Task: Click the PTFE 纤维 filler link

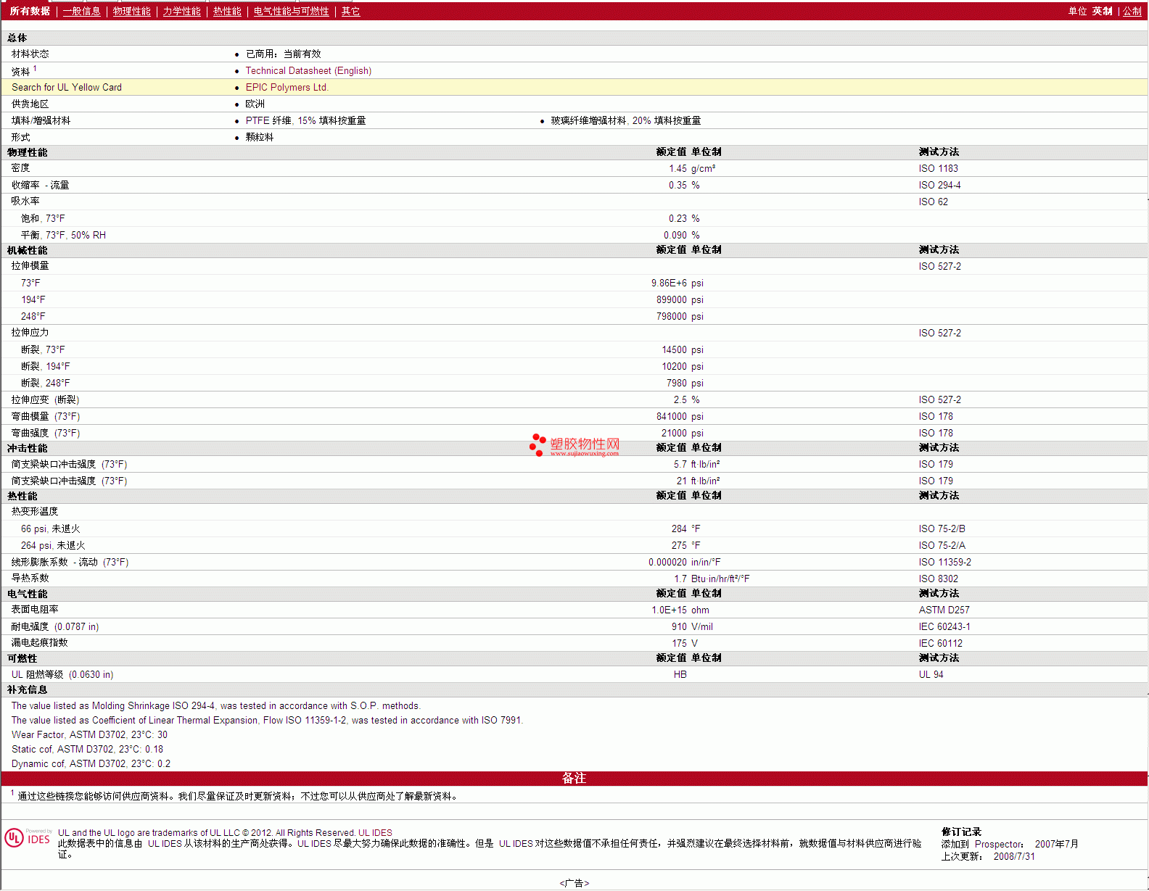Action: 268,121
